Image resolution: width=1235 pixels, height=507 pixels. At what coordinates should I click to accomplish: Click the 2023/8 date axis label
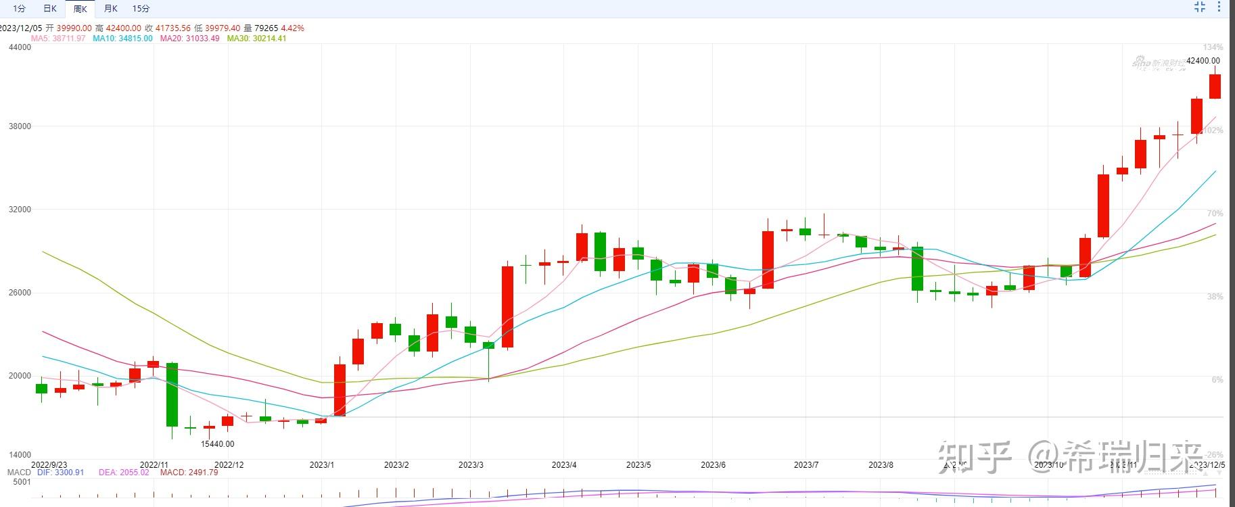pyautogui.click(x=881, y=465)
